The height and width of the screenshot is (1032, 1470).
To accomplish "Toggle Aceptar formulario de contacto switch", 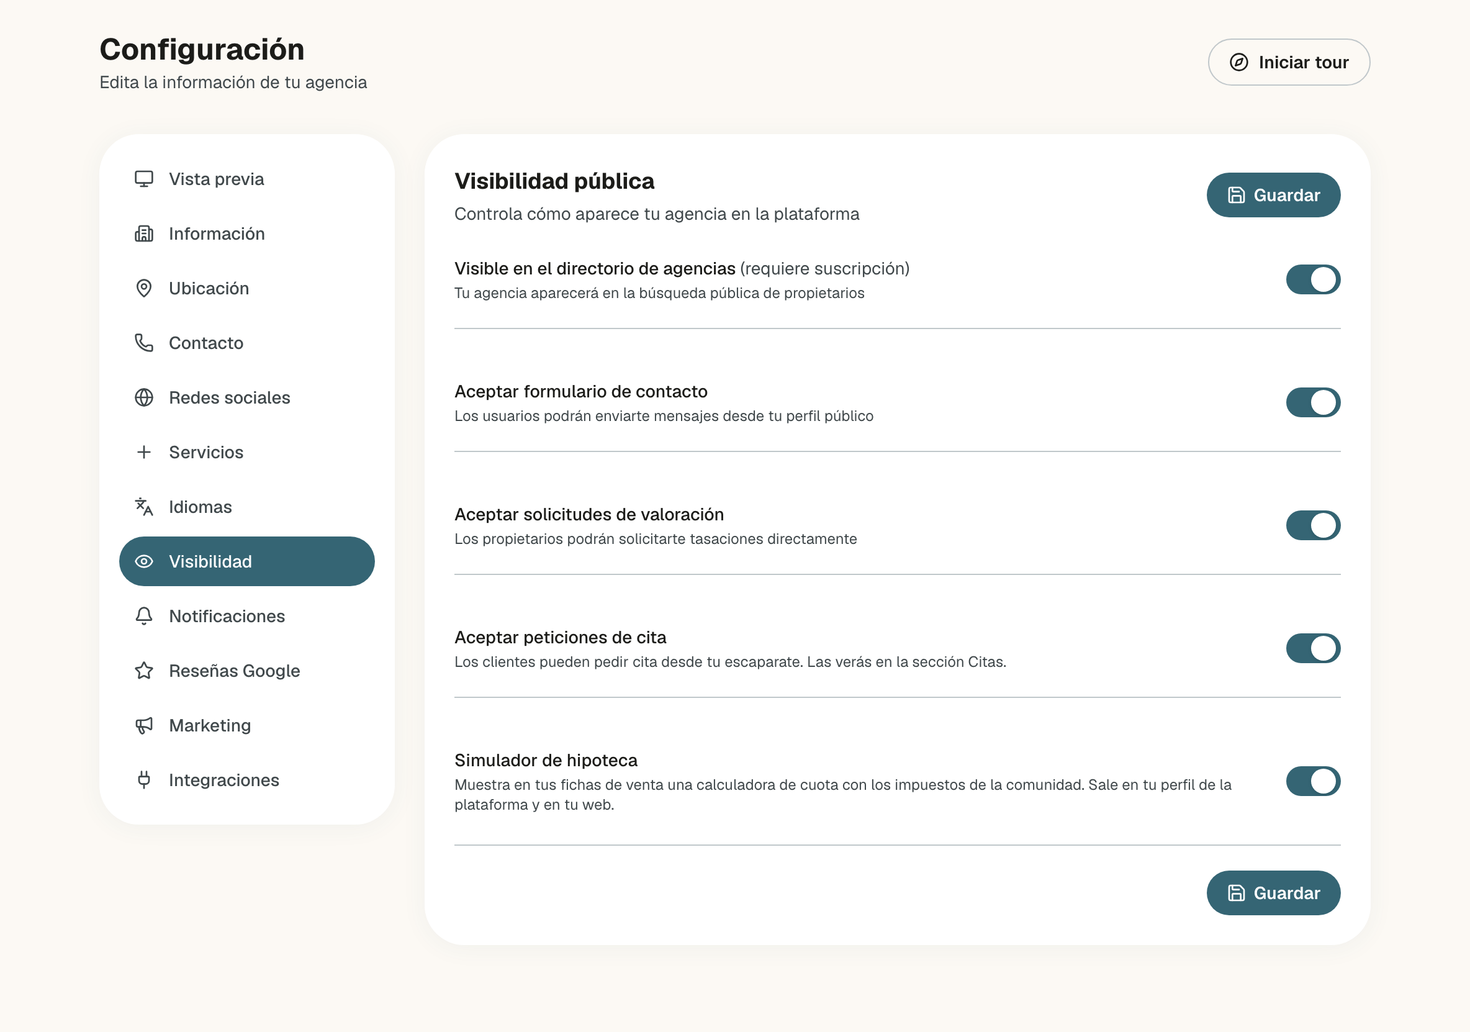I will [1312, 402].
